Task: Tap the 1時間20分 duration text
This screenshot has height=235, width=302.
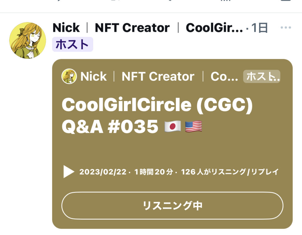Action: tap(153, 172)
